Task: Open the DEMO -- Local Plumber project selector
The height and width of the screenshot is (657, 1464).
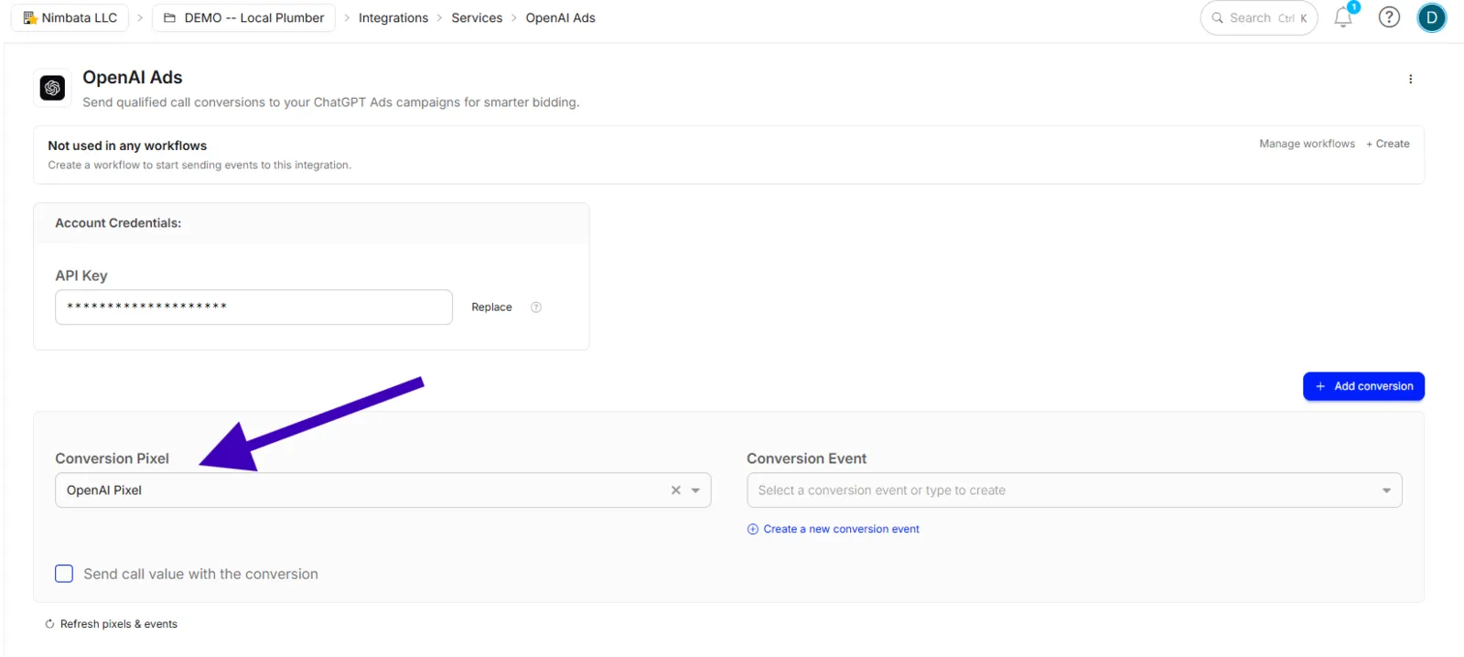Action: [x=243, y=17]
